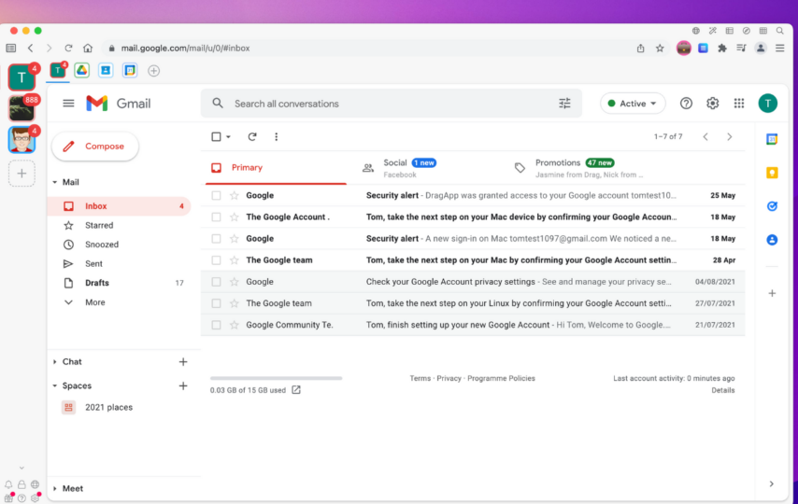Expand the Chat section
798x504 pixels.
[x=55, y=361]
